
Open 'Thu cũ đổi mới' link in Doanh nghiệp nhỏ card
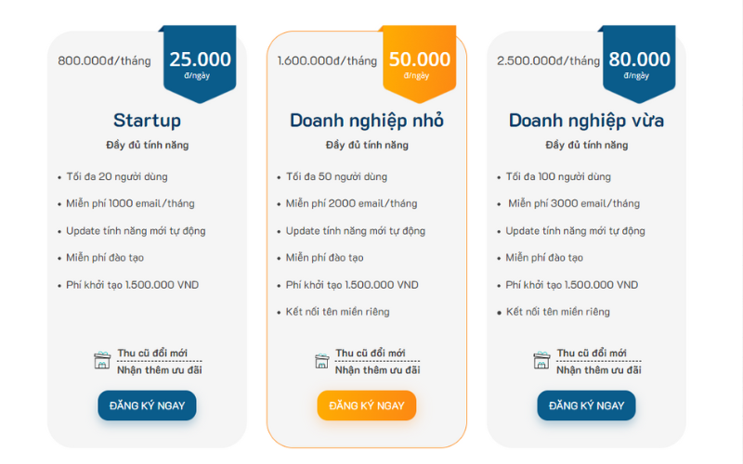click(371, 354)
